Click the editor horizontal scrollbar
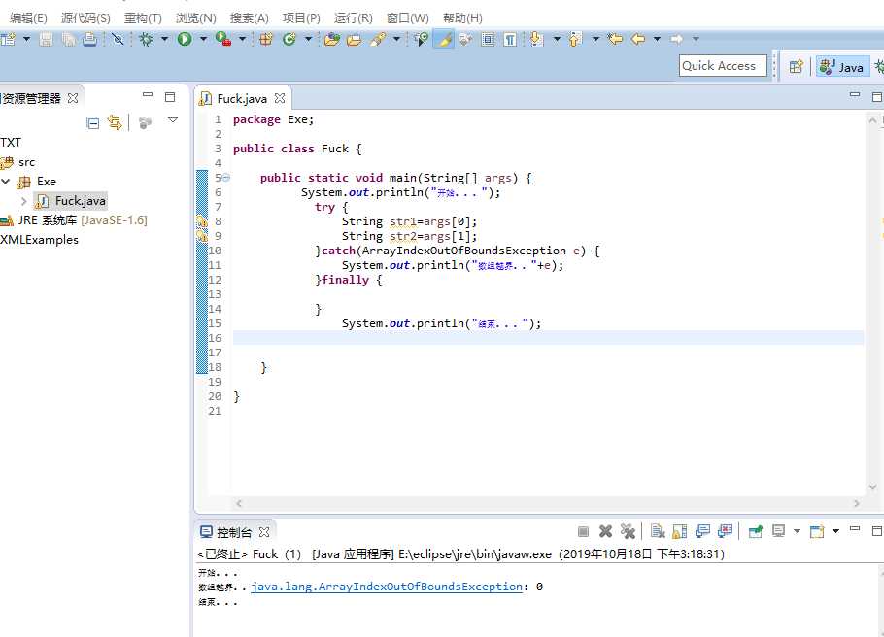Screen dimensions: 884x637 tap(544, 503)
